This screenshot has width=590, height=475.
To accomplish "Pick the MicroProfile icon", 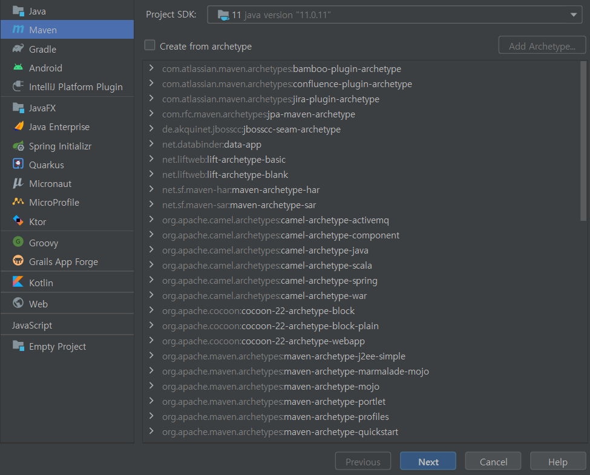I will [x=18, y=201].
